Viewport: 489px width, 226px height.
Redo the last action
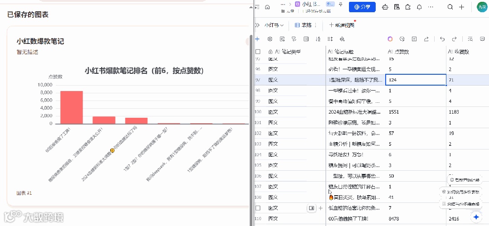[x=455, y=39]
